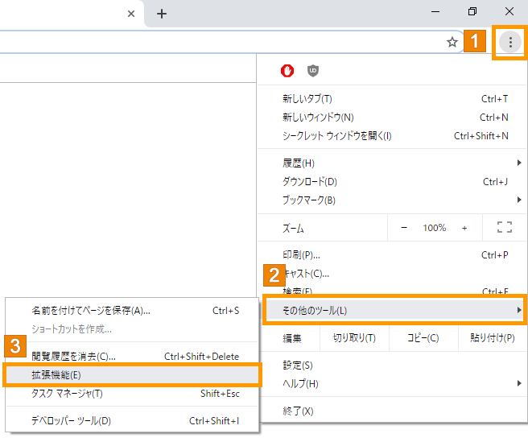Close the current browser tab
The height and width of the screenshot is (442, 528).
(132, 14)
